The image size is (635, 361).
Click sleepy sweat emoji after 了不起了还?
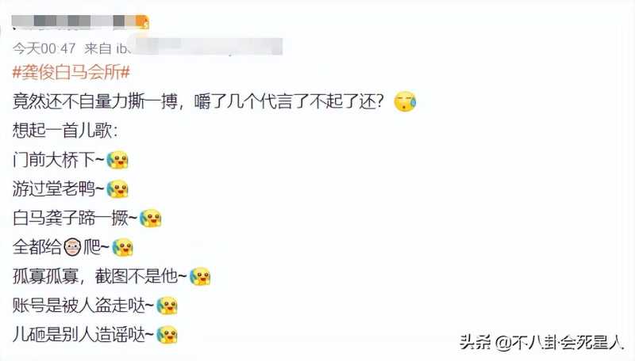[405, 102]
